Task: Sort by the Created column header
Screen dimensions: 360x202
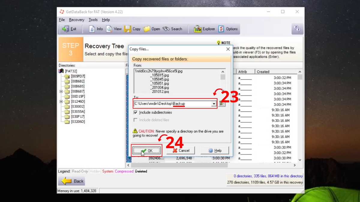Action: click(276, 72)
